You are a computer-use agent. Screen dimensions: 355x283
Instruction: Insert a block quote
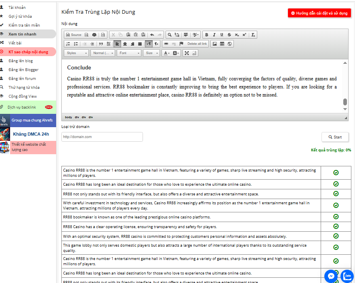(101, 44)
